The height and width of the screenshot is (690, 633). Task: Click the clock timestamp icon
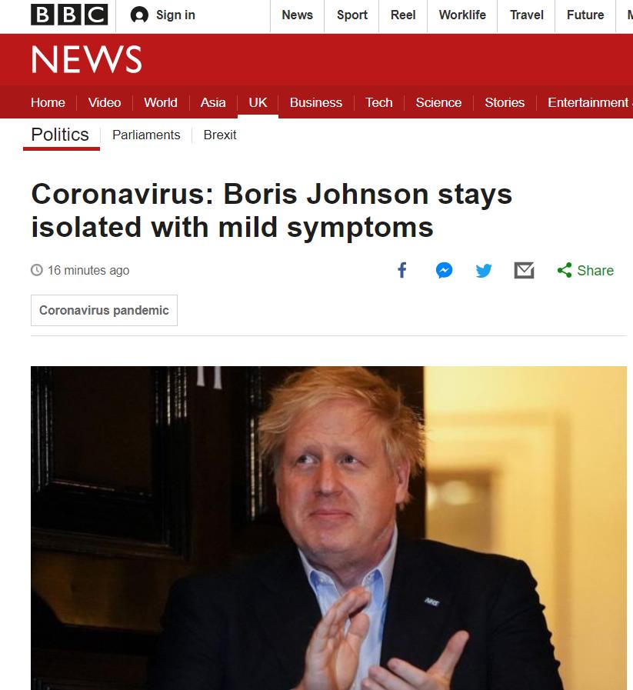[36, 270]
